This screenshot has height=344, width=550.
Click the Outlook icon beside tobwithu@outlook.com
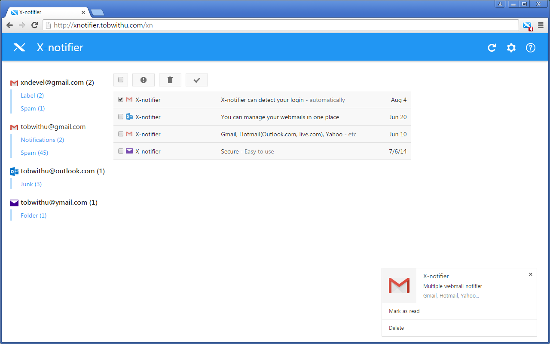pyautogui.click(x=14, y=171)
